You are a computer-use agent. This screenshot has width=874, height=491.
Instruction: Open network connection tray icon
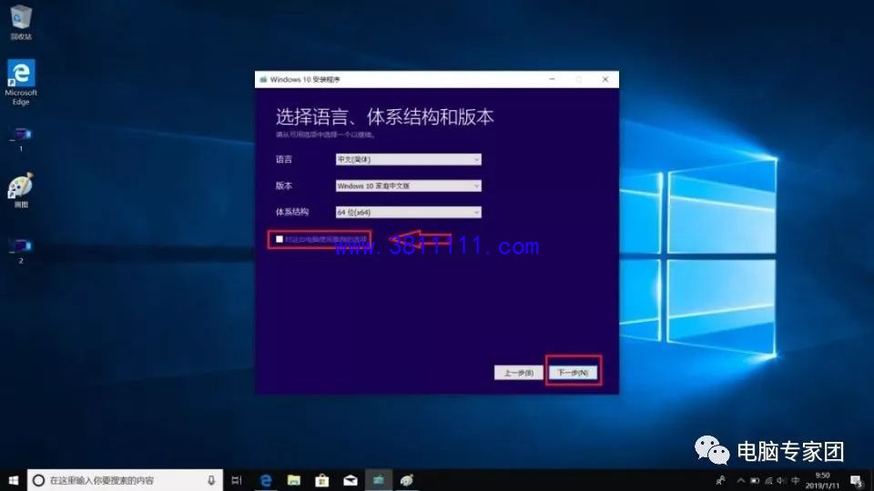pos(768,480)
